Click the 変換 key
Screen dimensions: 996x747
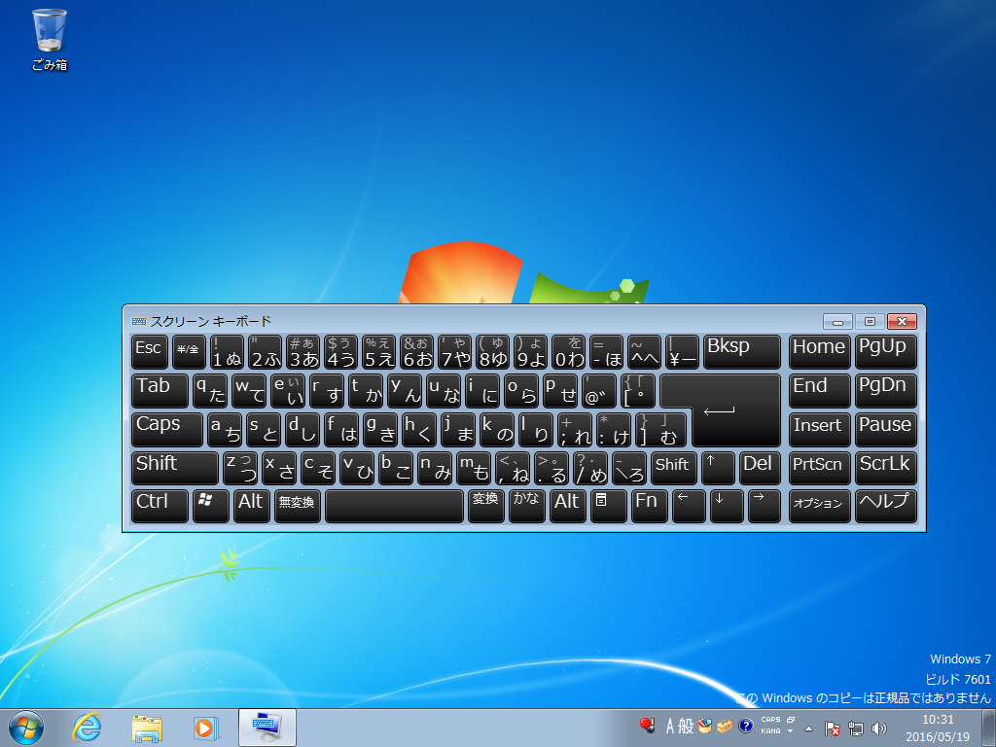point(486,506)
